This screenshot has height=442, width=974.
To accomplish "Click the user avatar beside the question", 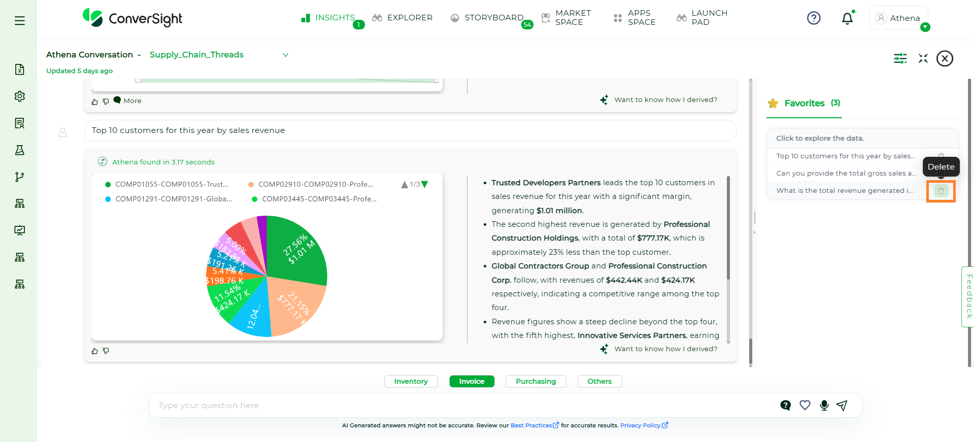I will tap(63, 132).
